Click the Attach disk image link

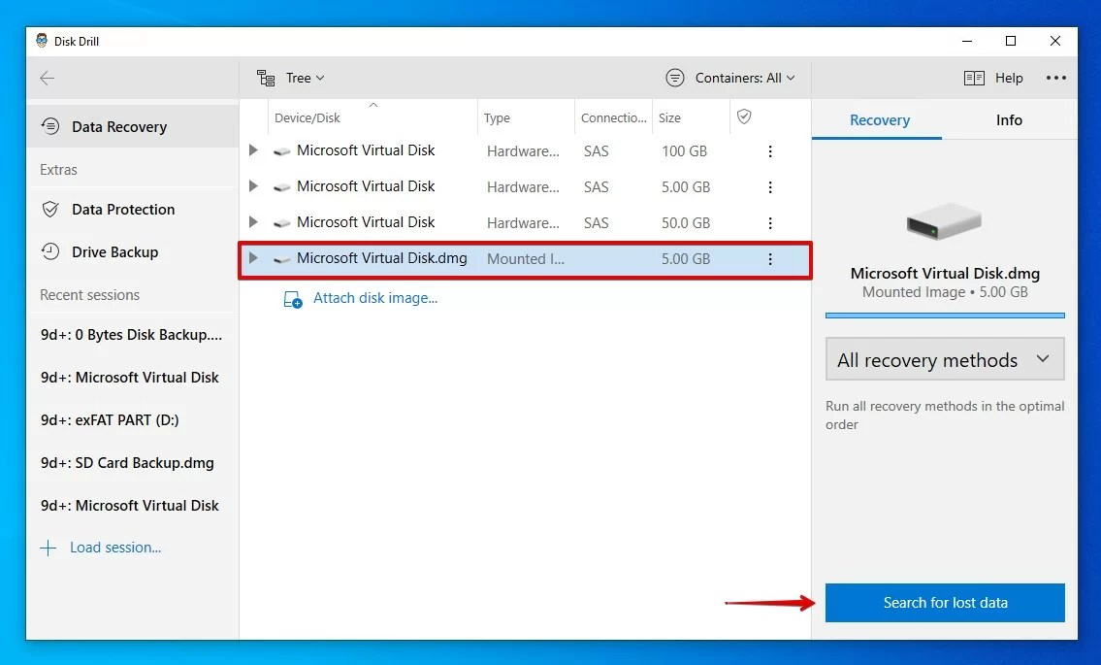pos(375,298)
